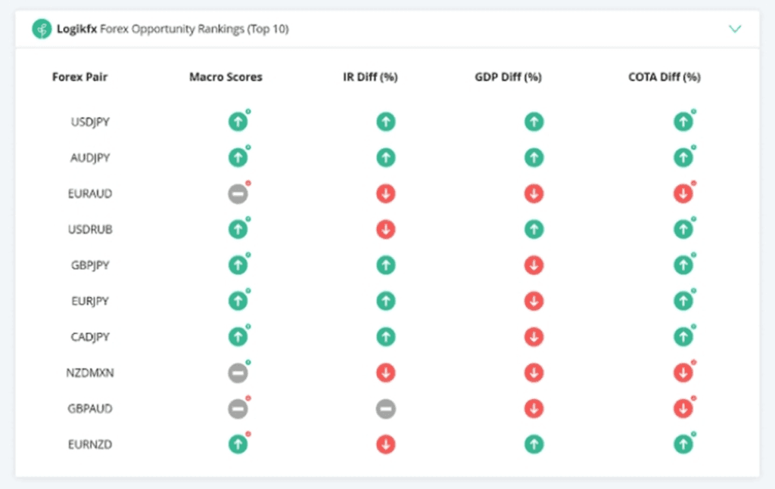The width and height of the screenshot is (775, 489).
Task: Click EURNZD Macro Scores up arrow
Action: [238, 444]
